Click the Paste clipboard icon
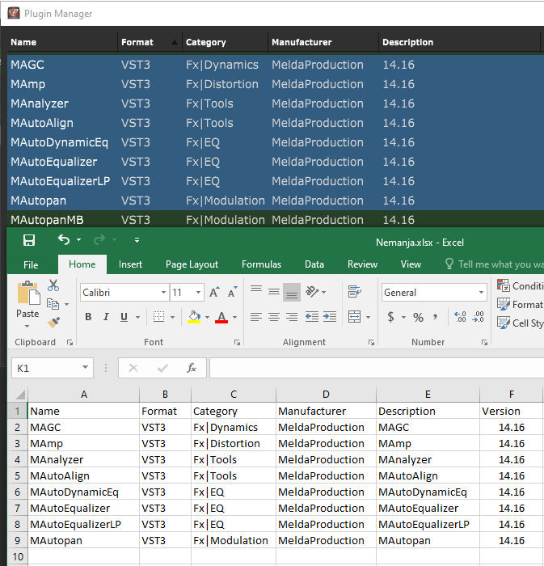Image resolution: width=544 pixels, height=566 pixels. point(28,293)
